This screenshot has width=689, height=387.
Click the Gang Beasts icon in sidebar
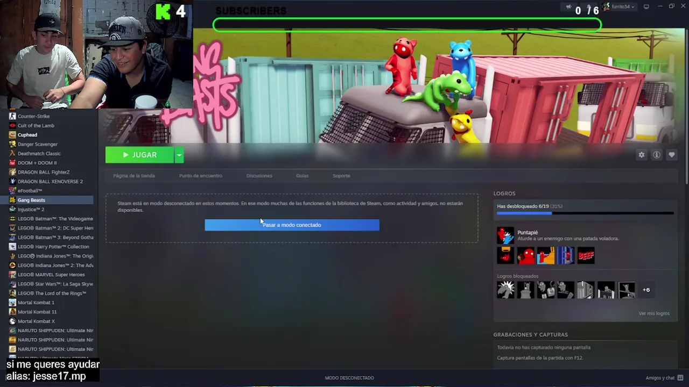click(x=12, y=200)
